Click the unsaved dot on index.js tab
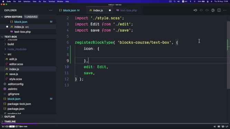 [x=110, y=10]
